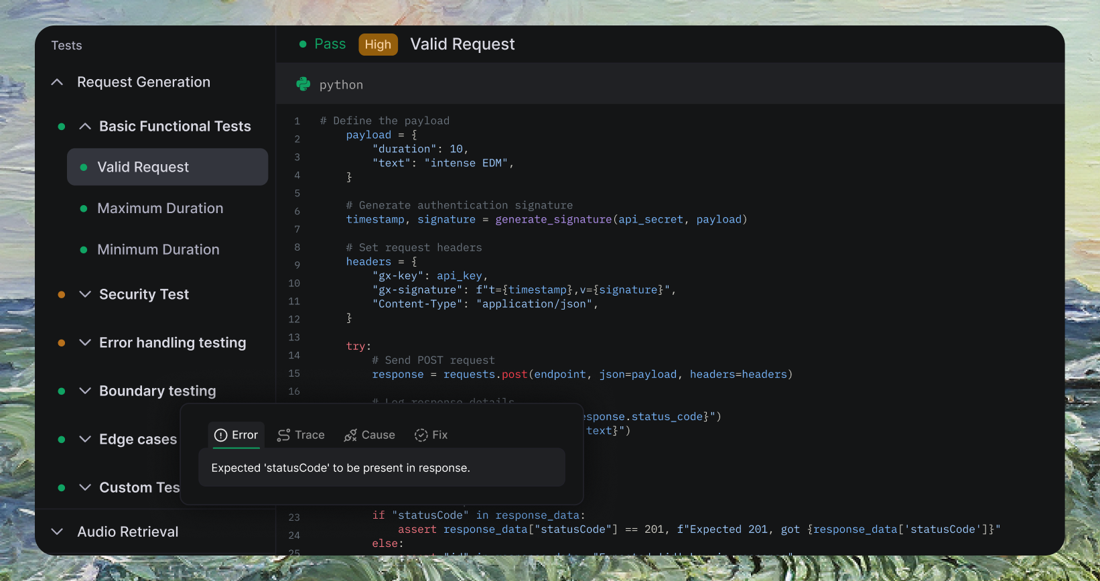Click the High priority badge

coord(378,44)
